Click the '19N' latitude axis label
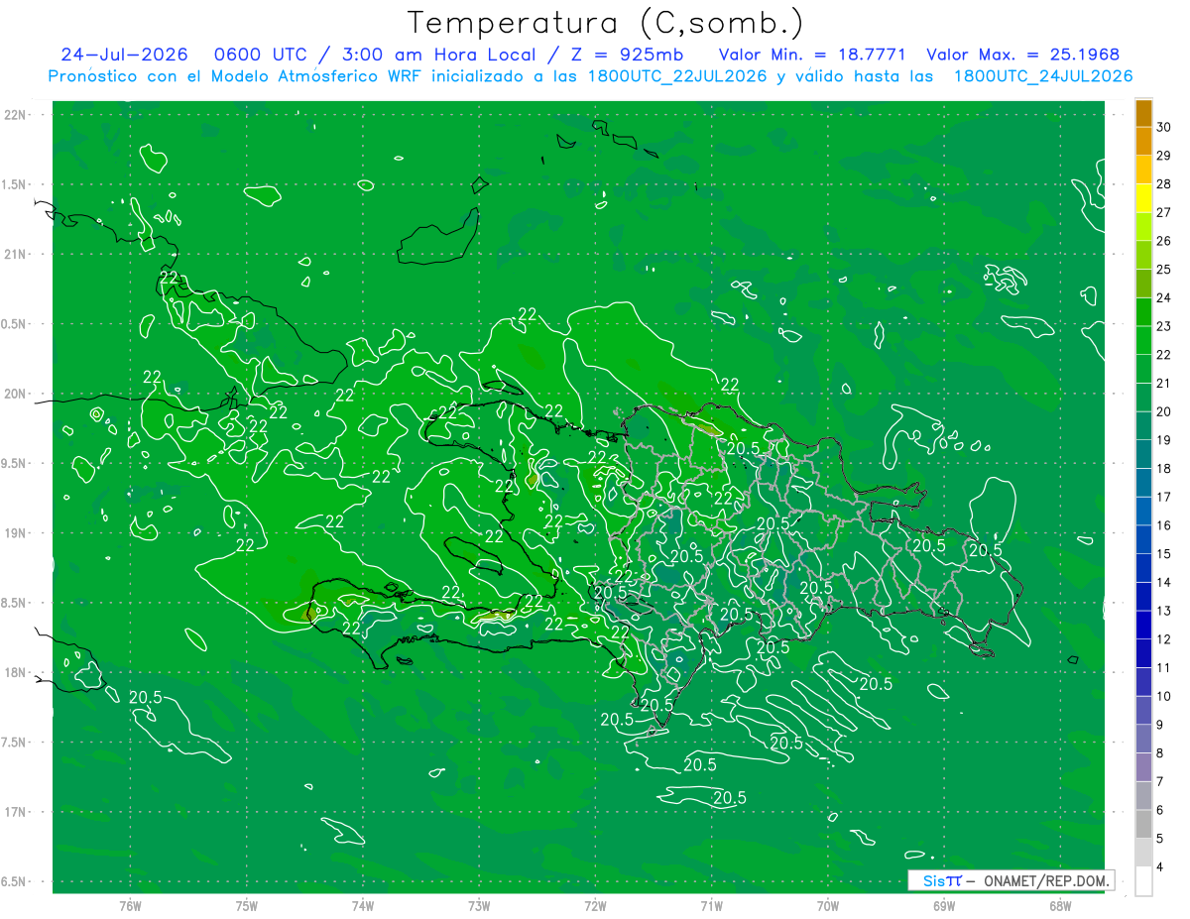Screen dimensions: 1190x919 17,533
